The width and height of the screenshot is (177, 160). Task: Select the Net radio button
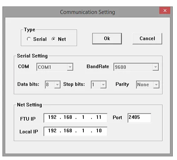pyautogui.click(x=53, y=39)
